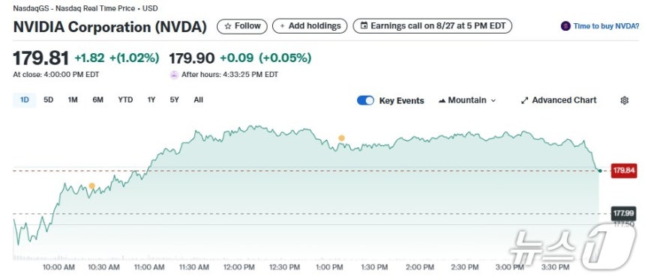645x279 pixels.
Task: Click the expand arrows icon for Advanced Chart
Action: [524, 100]
